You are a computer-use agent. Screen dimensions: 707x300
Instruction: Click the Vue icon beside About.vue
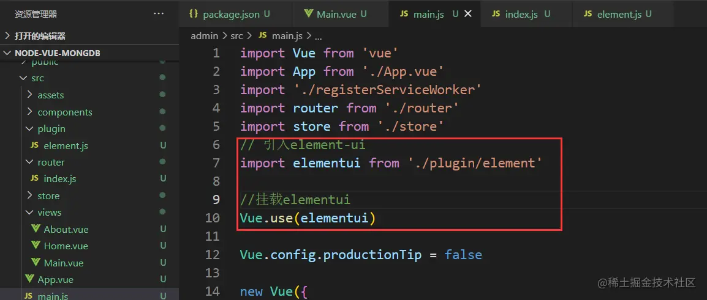[36, 229]
